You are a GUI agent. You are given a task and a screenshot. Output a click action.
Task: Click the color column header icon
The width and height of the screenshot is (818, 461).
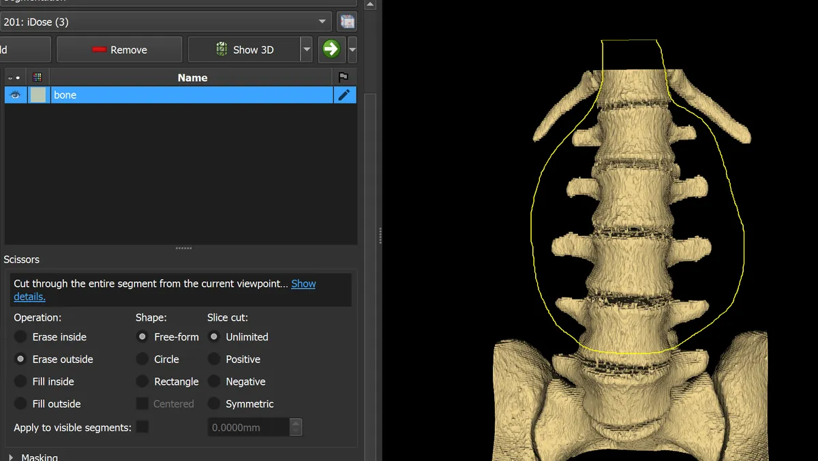point(37,78)
